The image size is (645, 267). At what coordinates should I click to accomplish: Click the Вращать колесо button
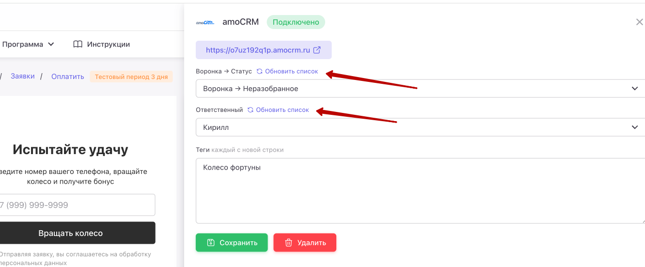coord(71,233)
